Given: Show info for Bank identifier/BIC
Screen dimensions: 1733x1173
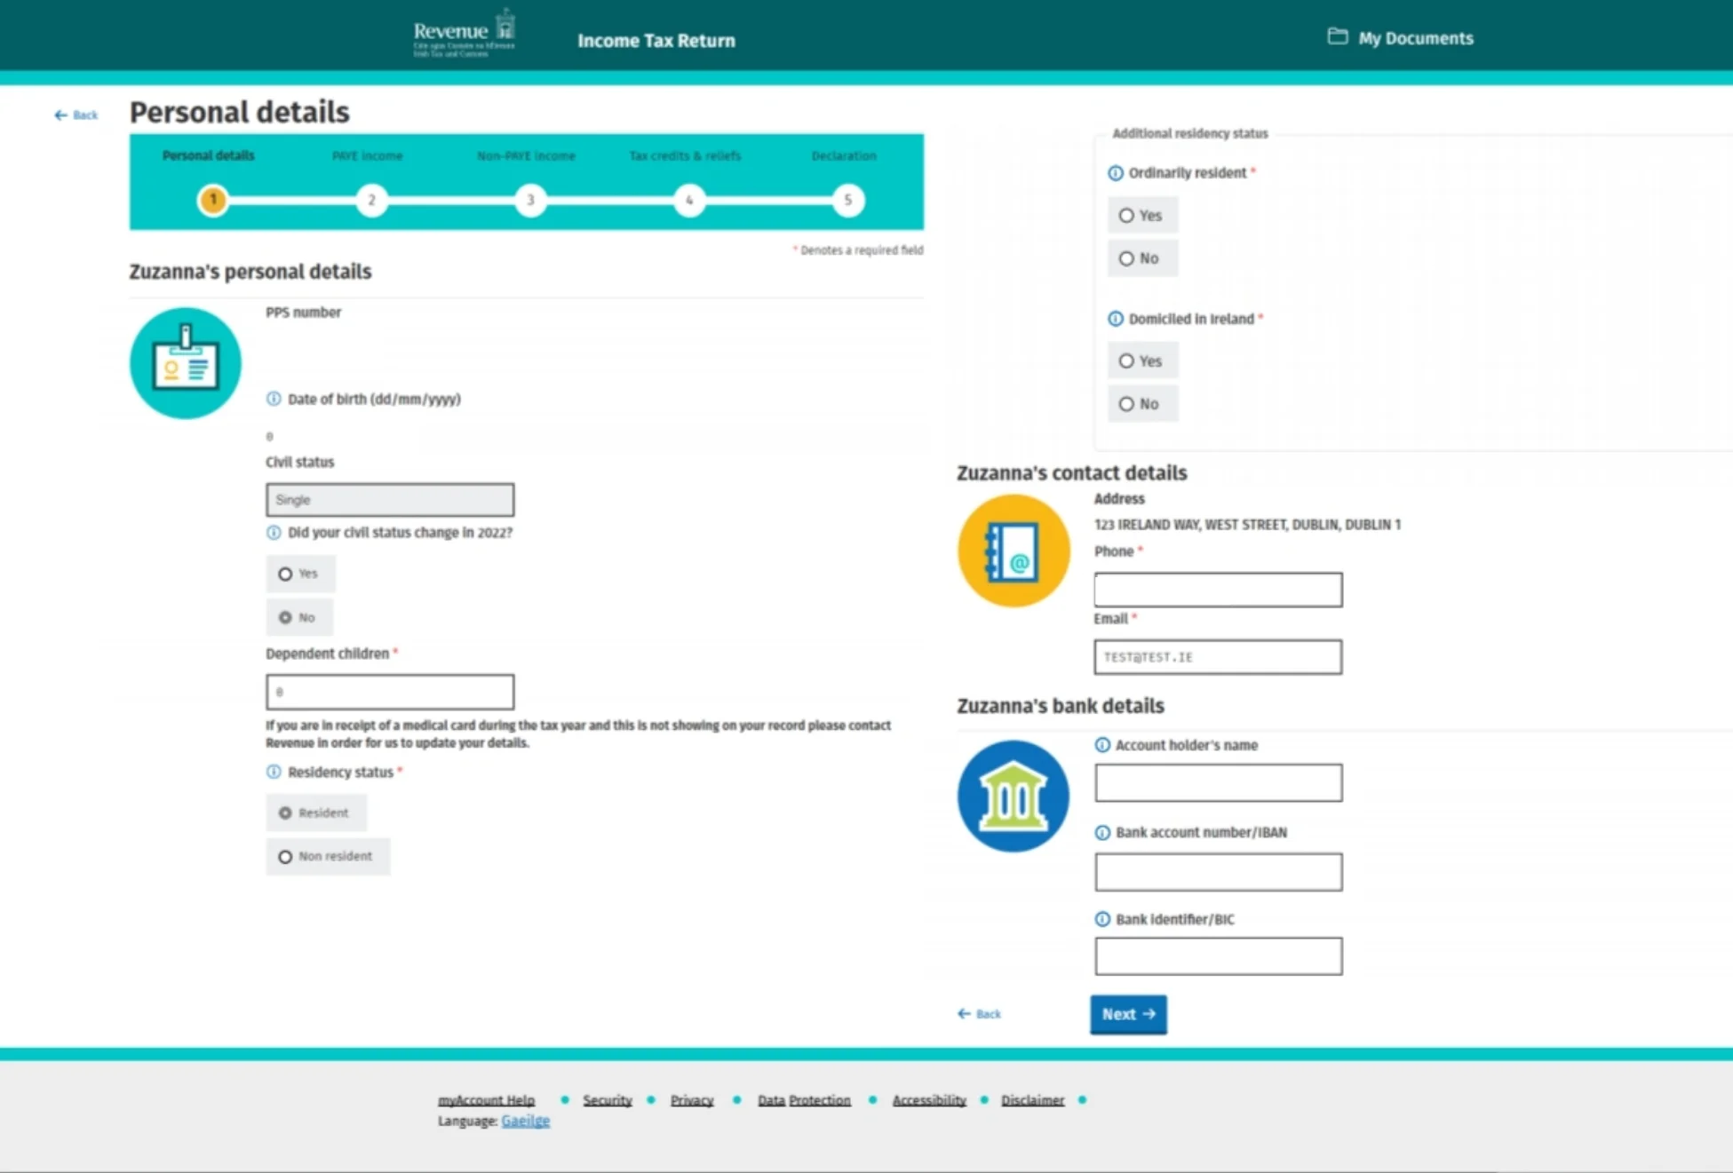Looking at the screenshot, I should tap(1102, 919).
